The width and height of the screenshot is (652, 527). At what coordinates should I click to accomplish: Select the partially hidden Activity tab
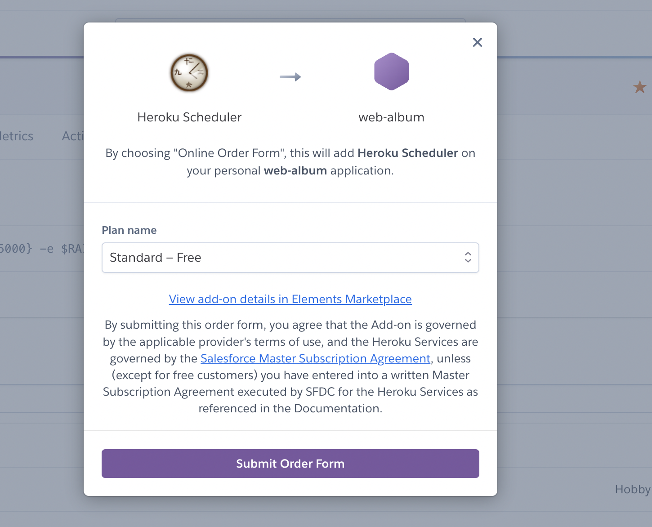coord(73,136)
